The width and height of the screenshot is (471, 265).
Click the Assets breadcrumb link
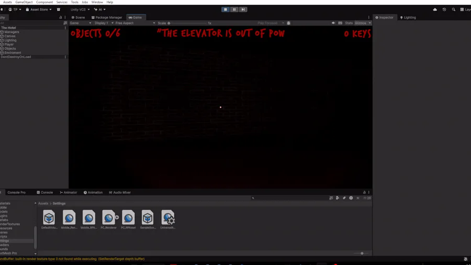[x=43, y=203]
